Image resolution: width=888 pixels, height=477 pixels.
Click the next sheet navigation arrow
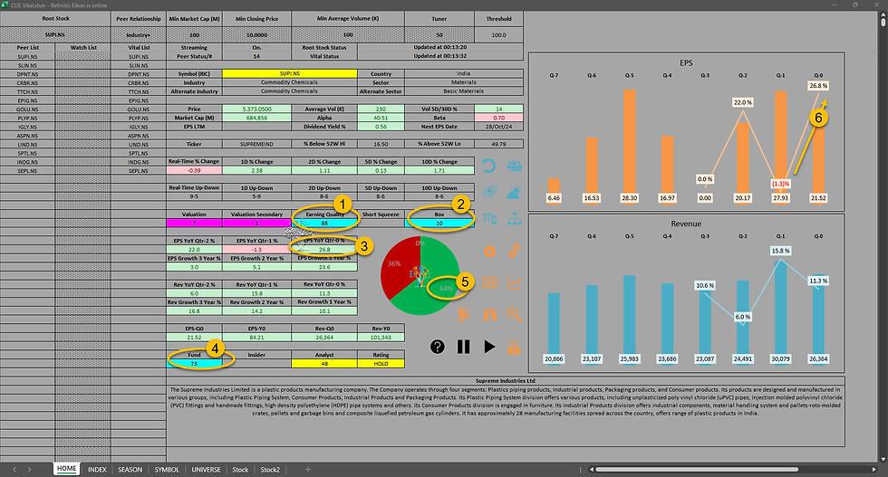pos(29,470)
